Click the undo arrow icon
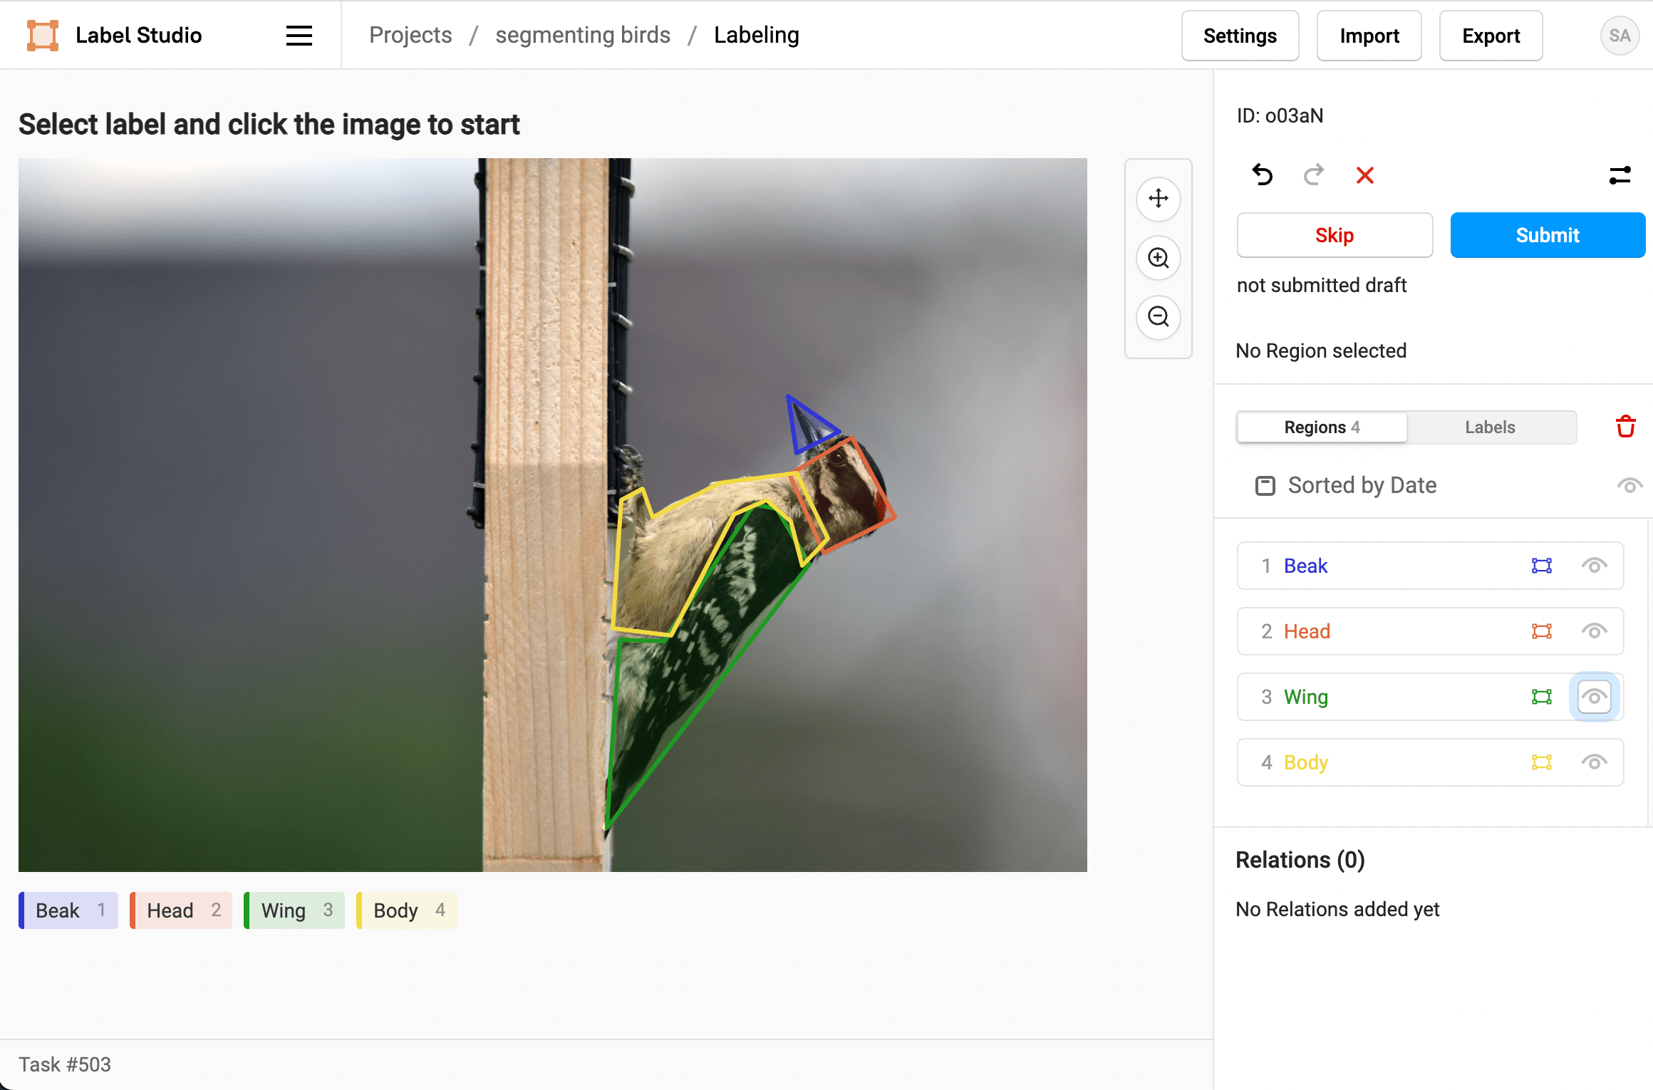This screenshot has height=1090, width=1653. [1264, 175]
